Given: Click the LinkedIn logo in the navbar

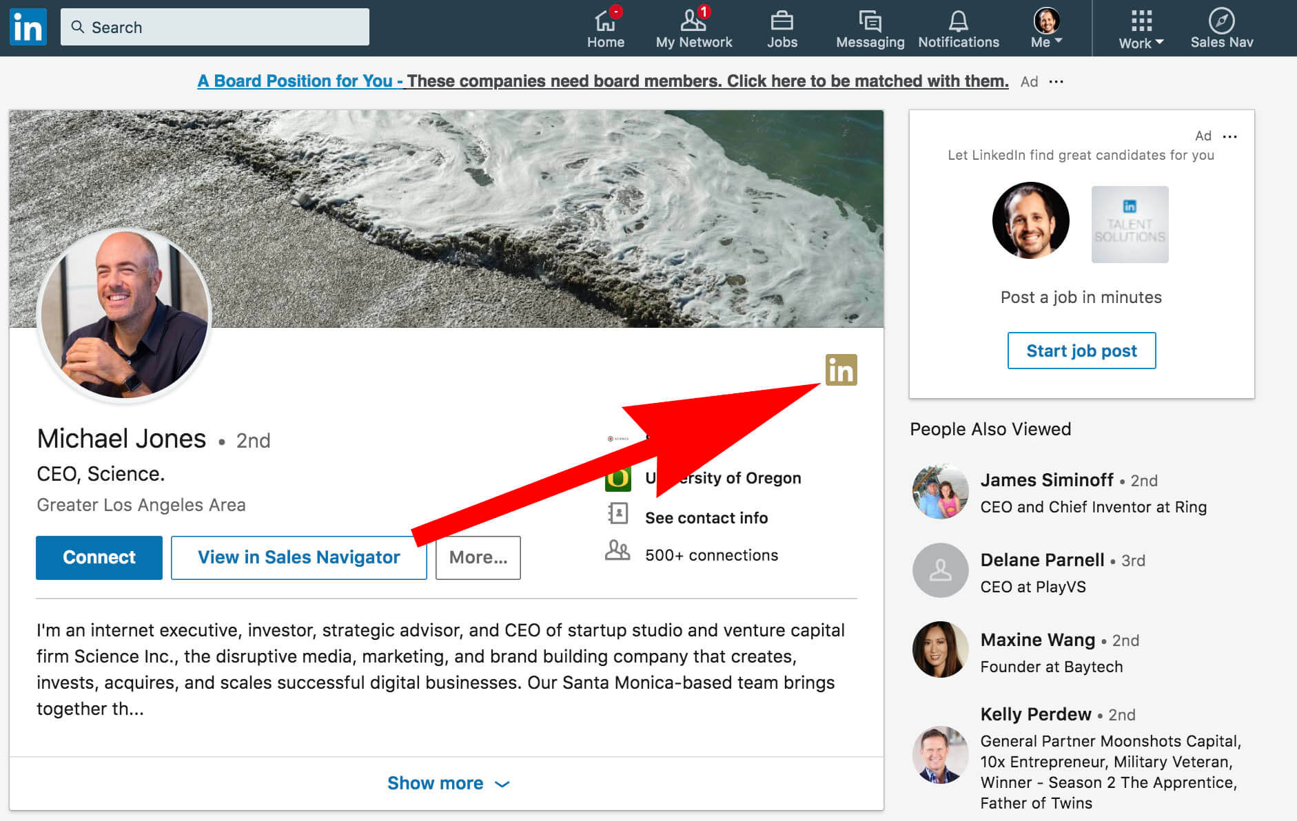Looking at the screenshot, I should coord(28,28).
